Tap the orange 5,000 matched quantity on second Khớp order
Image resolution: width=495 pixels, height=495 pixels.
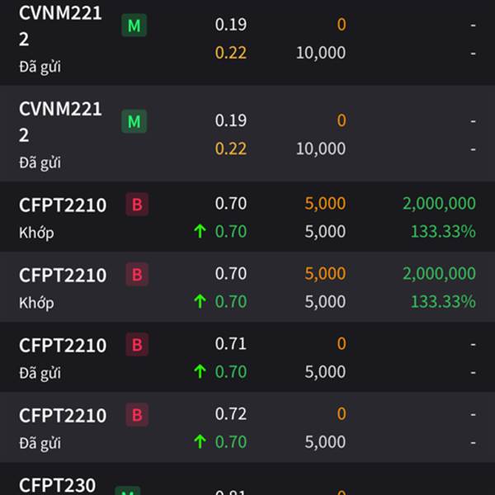(x=325, y=273)
